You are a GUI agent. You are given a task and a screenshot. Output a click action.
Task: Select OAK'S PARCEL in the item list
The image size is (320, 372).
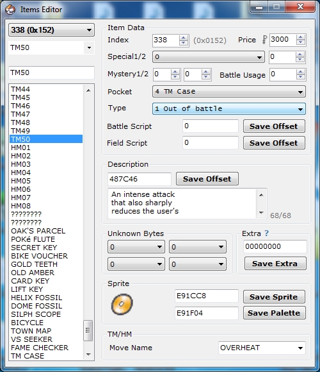pos(46,231)
